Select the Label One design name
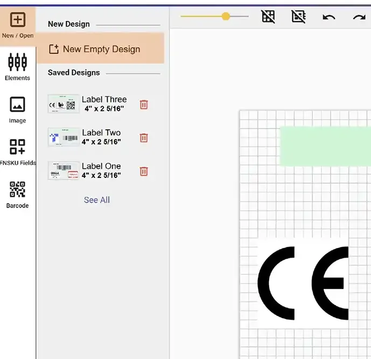 tap(101, 166)
